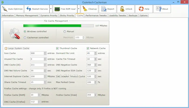
Task: Click the Share Cache Timeout spinner arrows
Action: click(45, 82)
